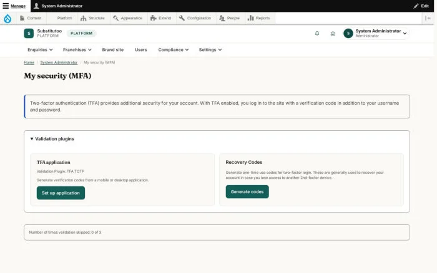Screen dimensions: 437x273
Task: Expand the Compliance dropdown
Action: pyautogui.click(x=174, y=50)
